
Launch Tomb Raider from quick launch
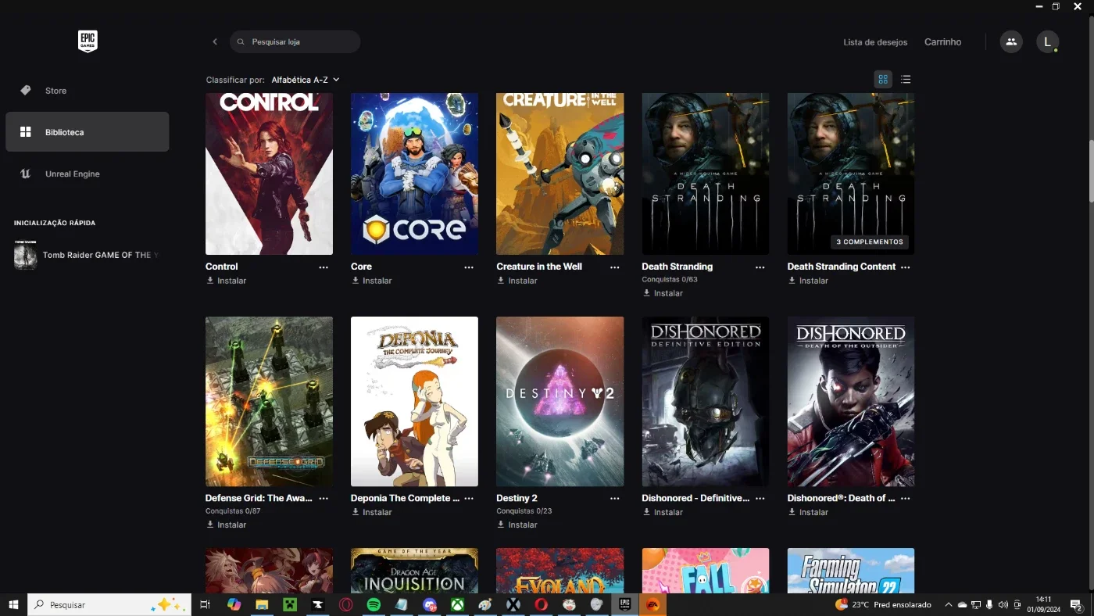point(87,255)
